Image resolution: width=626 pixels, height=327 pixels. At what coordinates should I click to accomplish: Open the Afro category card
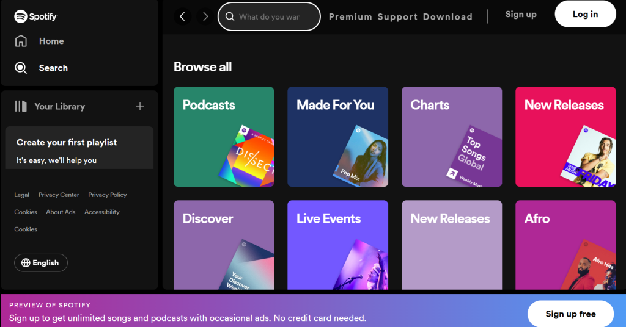coord(565,245)
